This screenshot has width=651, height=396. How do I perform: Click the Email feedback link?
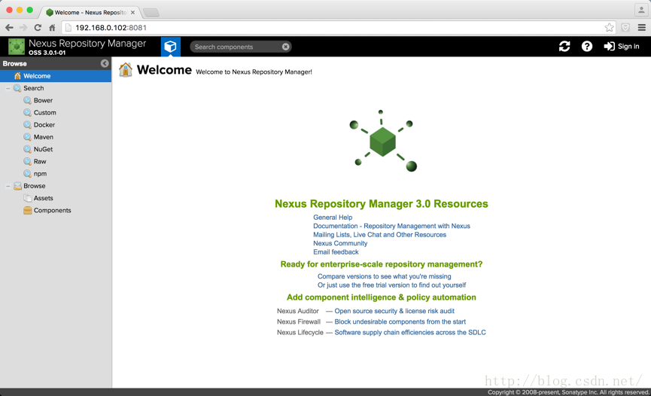point(336,252)
